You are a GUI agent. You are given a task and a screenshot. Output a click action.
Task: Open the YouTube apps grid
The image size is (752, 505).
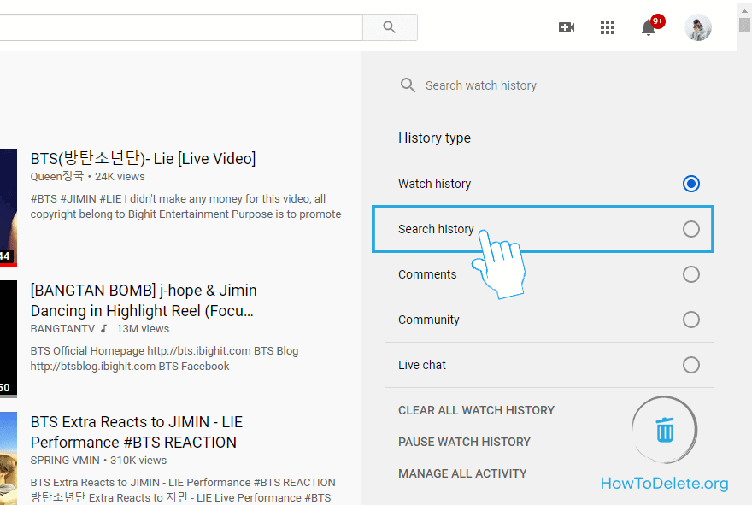point(608,27)
